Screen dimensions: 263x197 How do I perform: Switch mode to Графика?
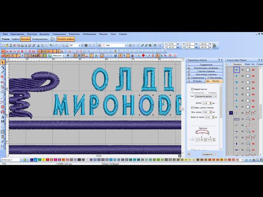tap(16, 39)
